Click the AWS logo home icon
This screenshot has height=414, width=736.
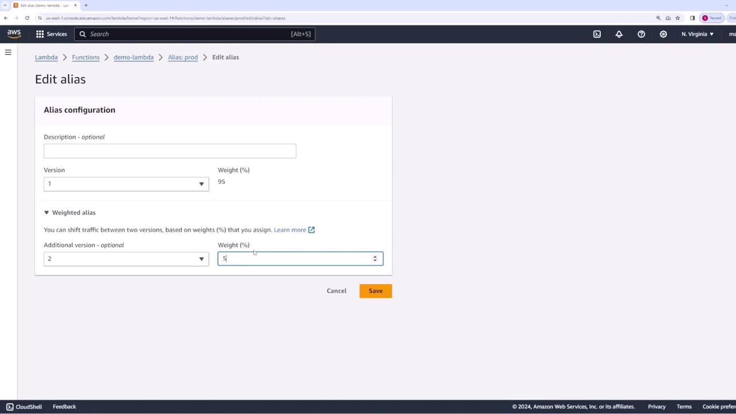coord(14,34)
